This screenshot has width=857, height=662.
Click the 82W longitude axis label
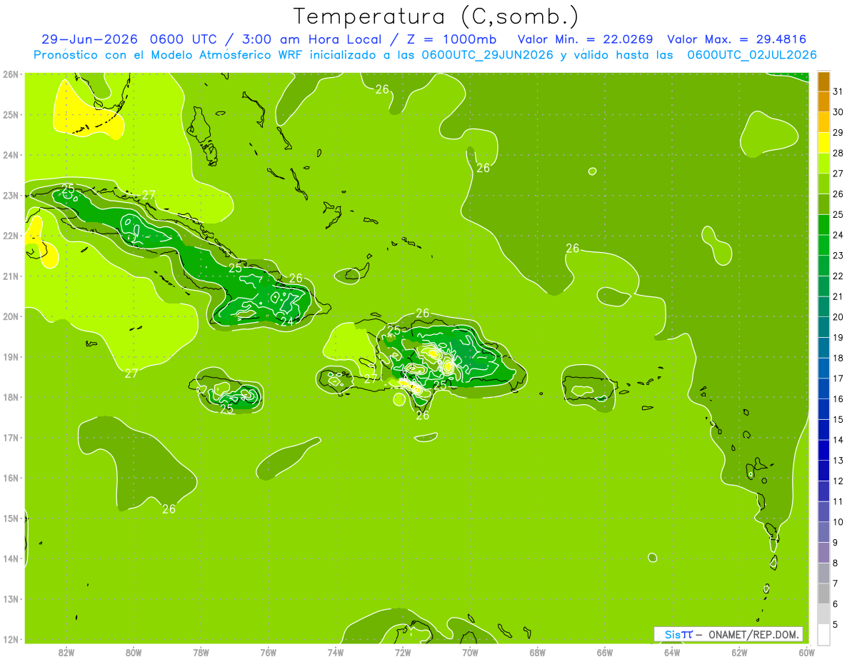(x=66, y=652)
